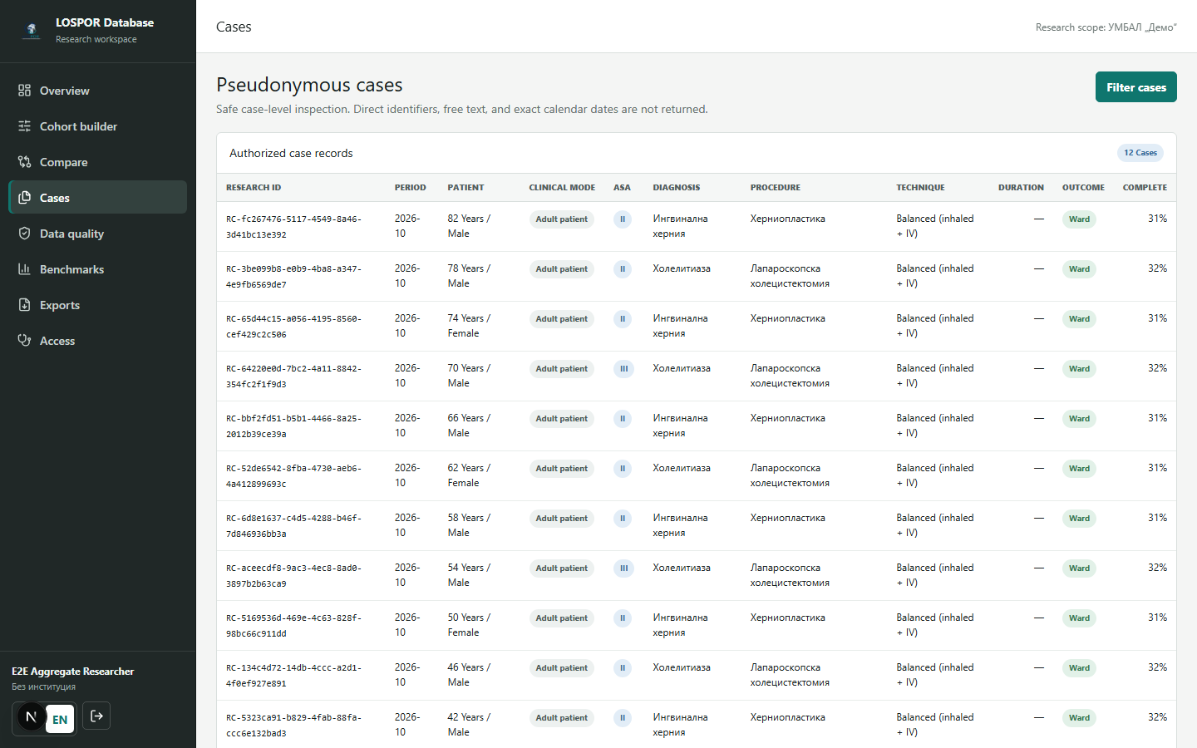Click Adult patient badge for 82 Years row
Viewport: 1197px width, 748px height.
pyautogui.click(x=561, y=219)
